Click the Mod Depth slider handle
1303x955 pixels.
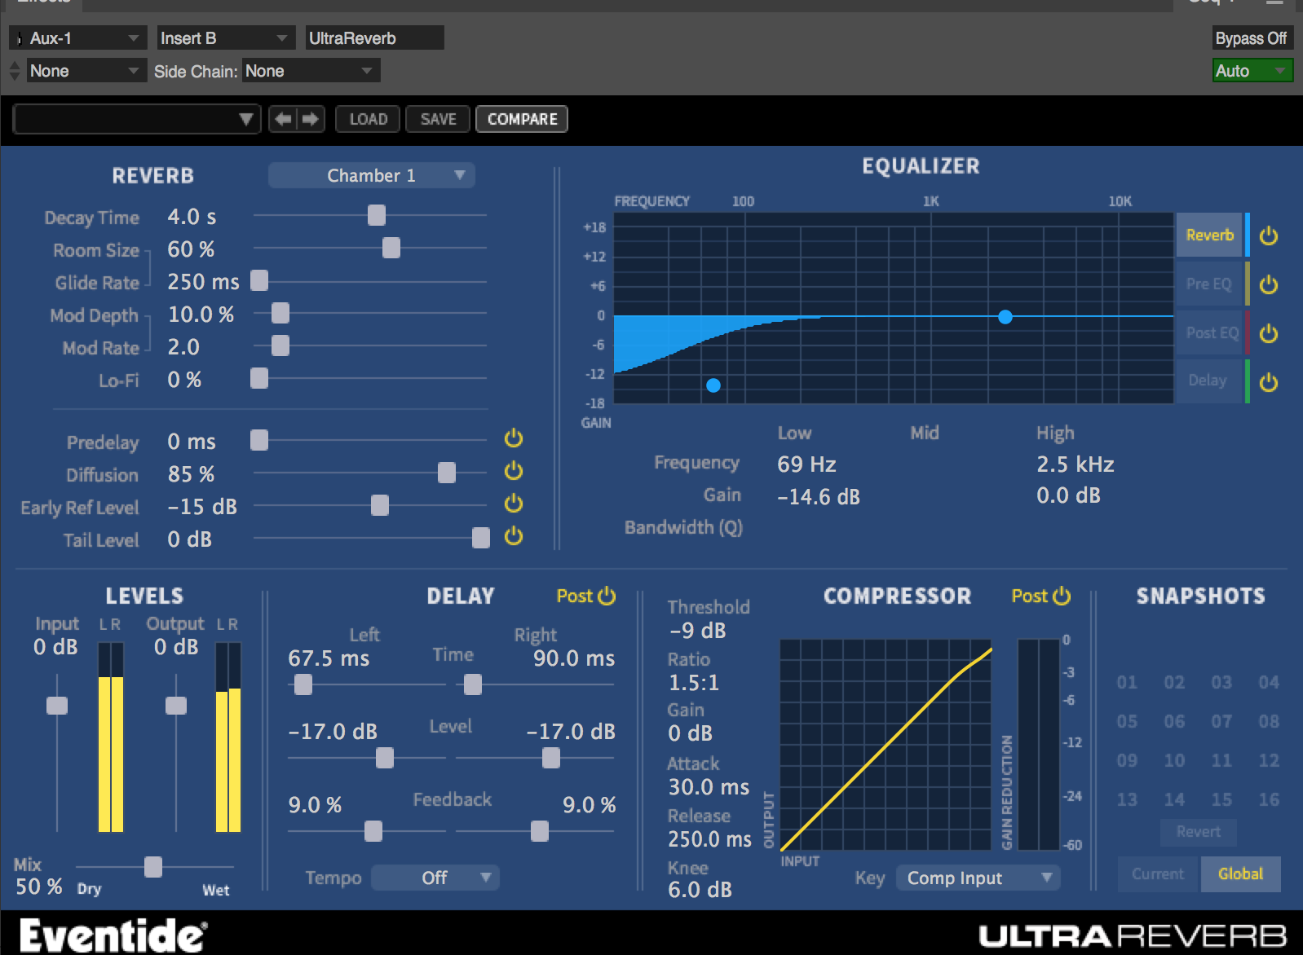click(x=280, y=313)
